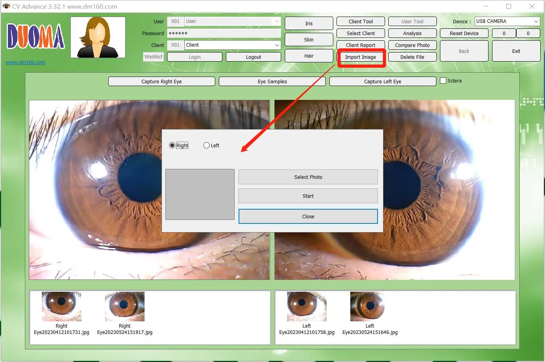Open the User Tool button
This screenshot has width=545, height=362.
412,21
